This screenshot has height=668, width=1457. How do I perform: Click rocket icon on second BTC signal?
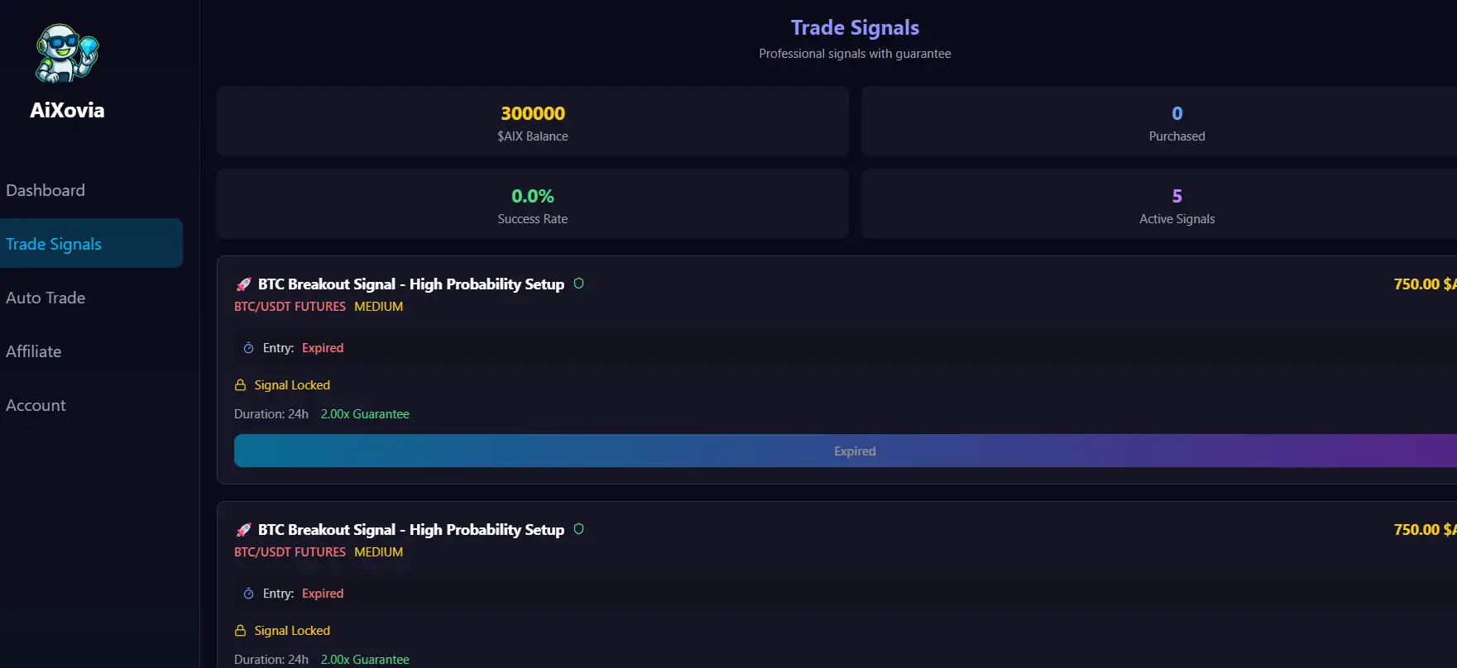(243, 530)
